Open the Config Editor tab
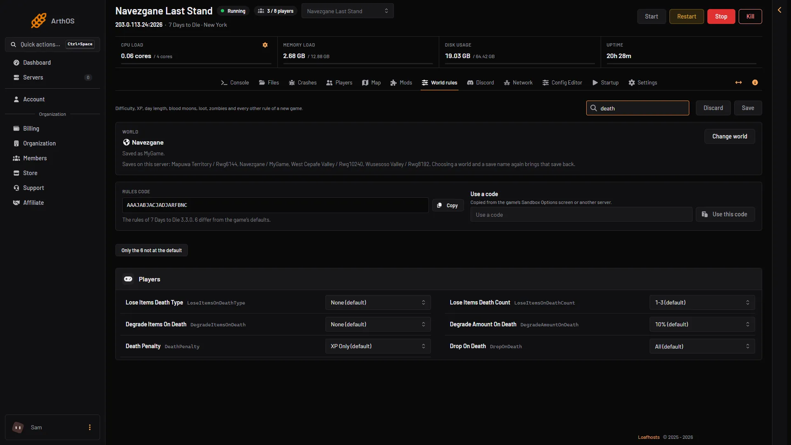Image resolution: width=791 pixels, height=445 pixels. click(x=562, y=82)
